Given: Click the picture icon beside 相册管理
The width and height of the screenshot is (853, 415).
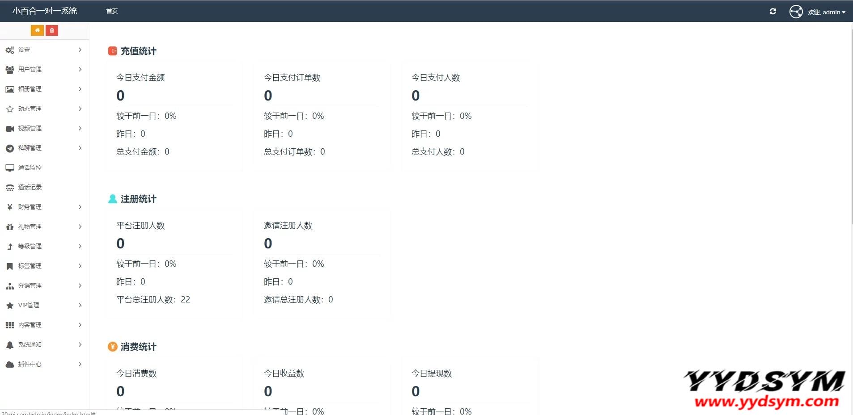Looking at the screenshot, I should pos(10,89).
